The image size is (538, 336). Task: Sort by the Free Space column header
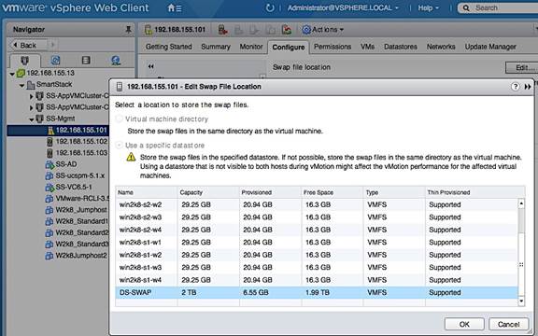pyautogui.click(x=332, y=192)
